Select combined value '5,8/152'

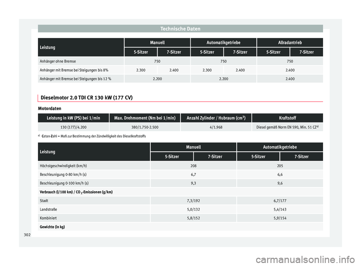(193, 218)
